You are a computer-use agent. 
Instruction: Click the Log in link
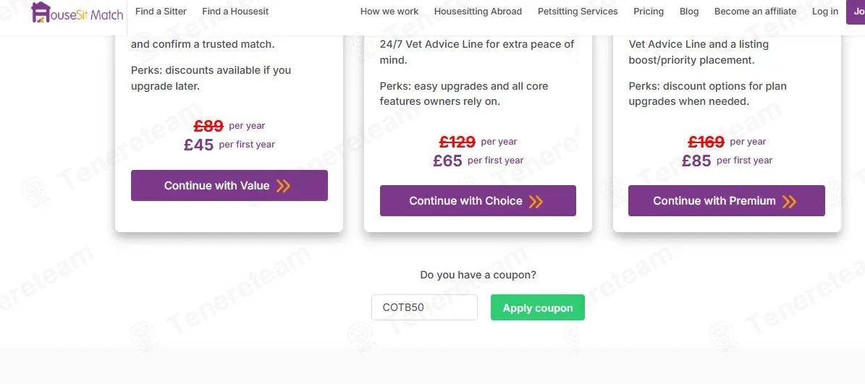824,11
